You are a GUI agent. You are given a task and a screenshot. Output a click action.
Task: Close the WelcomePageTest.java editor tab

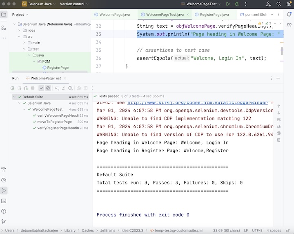tap(188, 14)
